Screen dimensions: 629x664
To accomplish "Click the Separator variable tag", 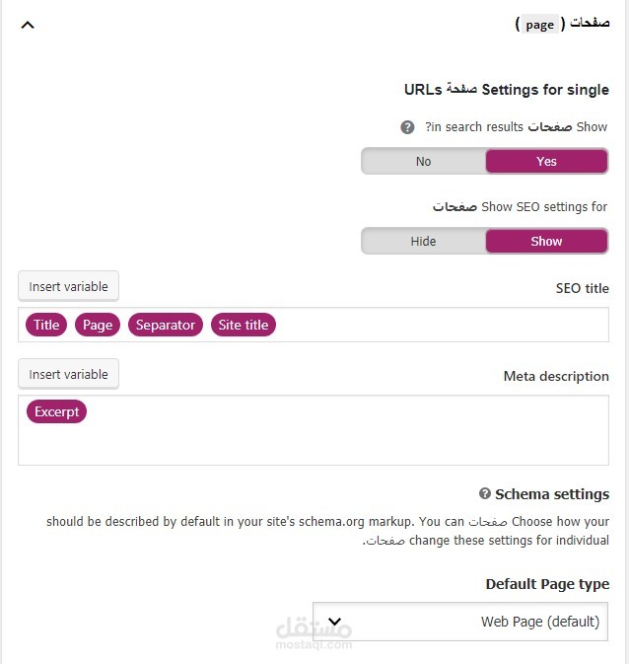I will 166,325.
